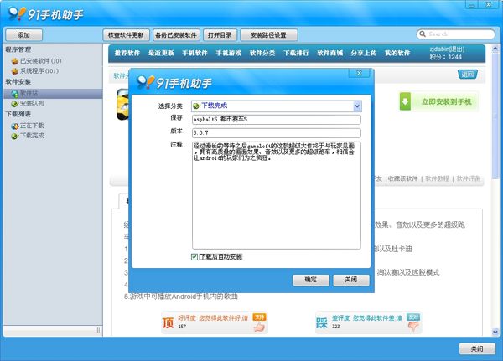The image size is (503, 361).
Task: Click the 系统程序 box icon
Action: 15,71
